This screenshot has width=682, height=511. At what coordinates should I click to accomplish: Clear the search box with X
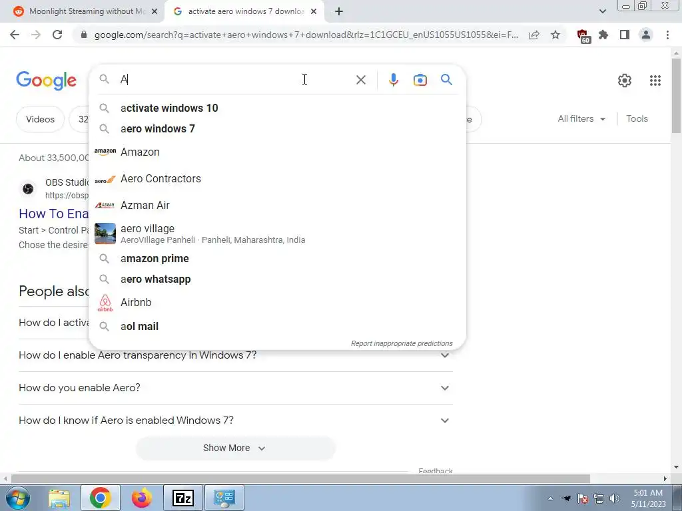360,80
